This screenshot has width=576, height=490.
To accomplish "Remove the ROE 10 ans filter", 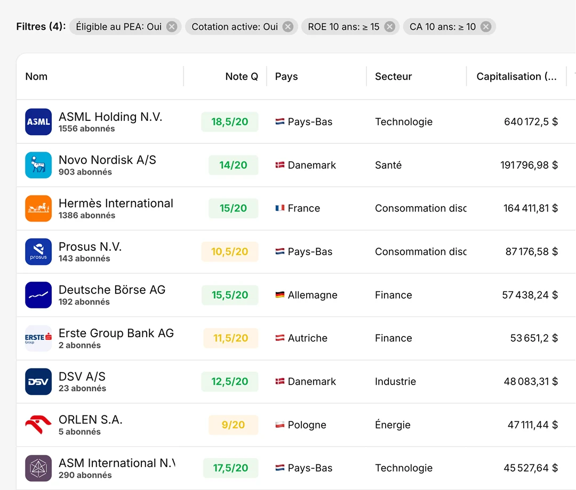I will [x=390, y=27].
